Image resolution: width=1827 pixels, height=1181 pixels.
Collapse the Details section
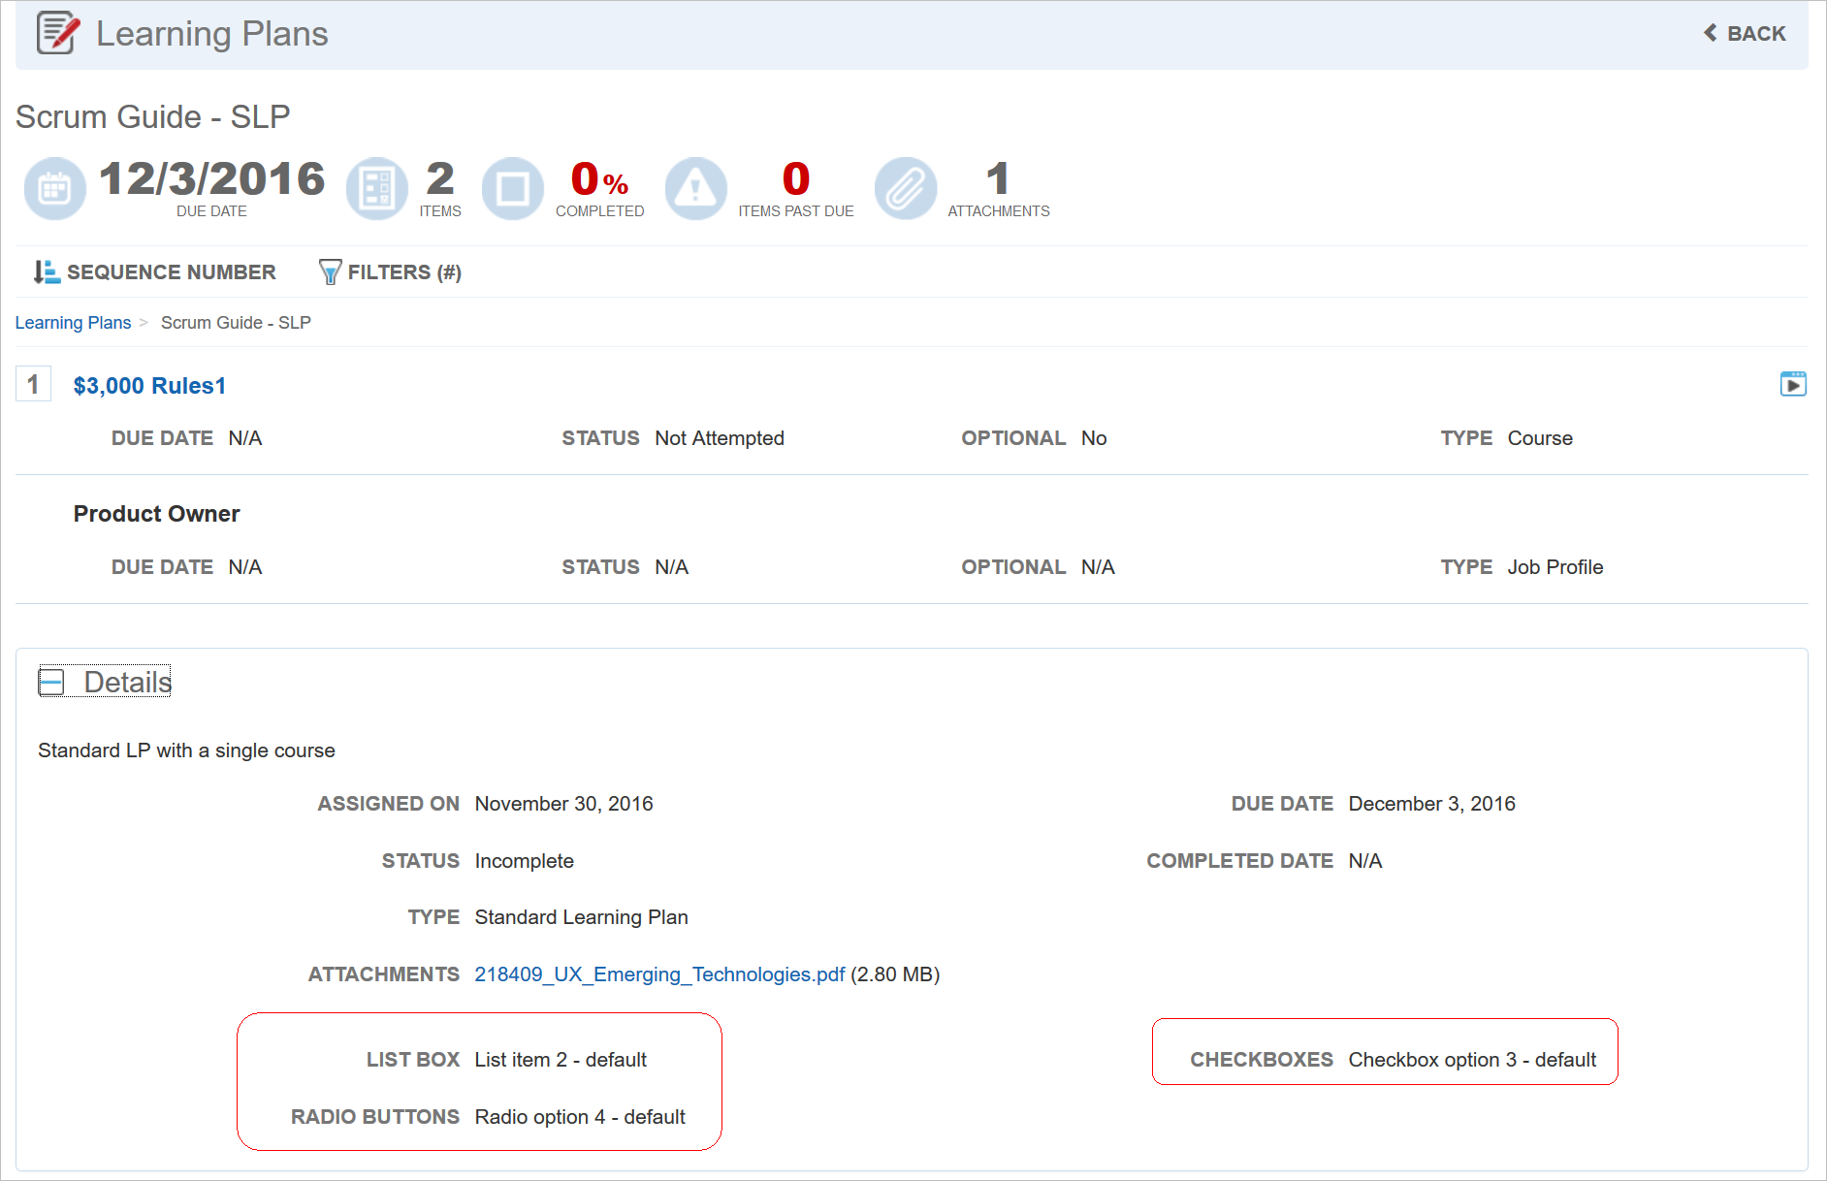coord(51,682)
